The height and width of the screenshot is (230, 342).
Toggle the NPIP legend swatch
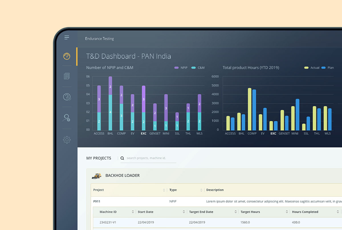coord(176,68)
